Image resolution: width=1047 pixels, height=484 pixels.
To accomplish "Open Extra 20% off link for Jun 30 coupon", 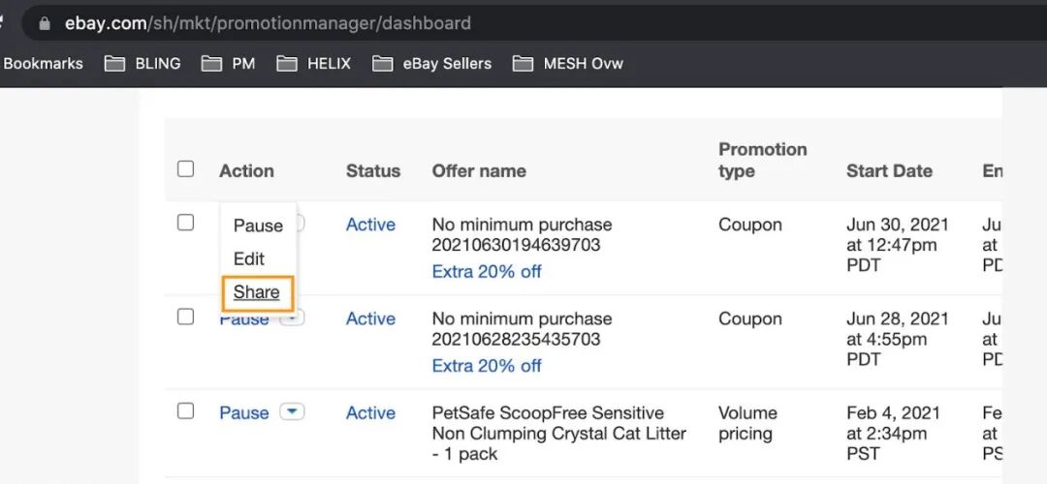I will 487,272.
